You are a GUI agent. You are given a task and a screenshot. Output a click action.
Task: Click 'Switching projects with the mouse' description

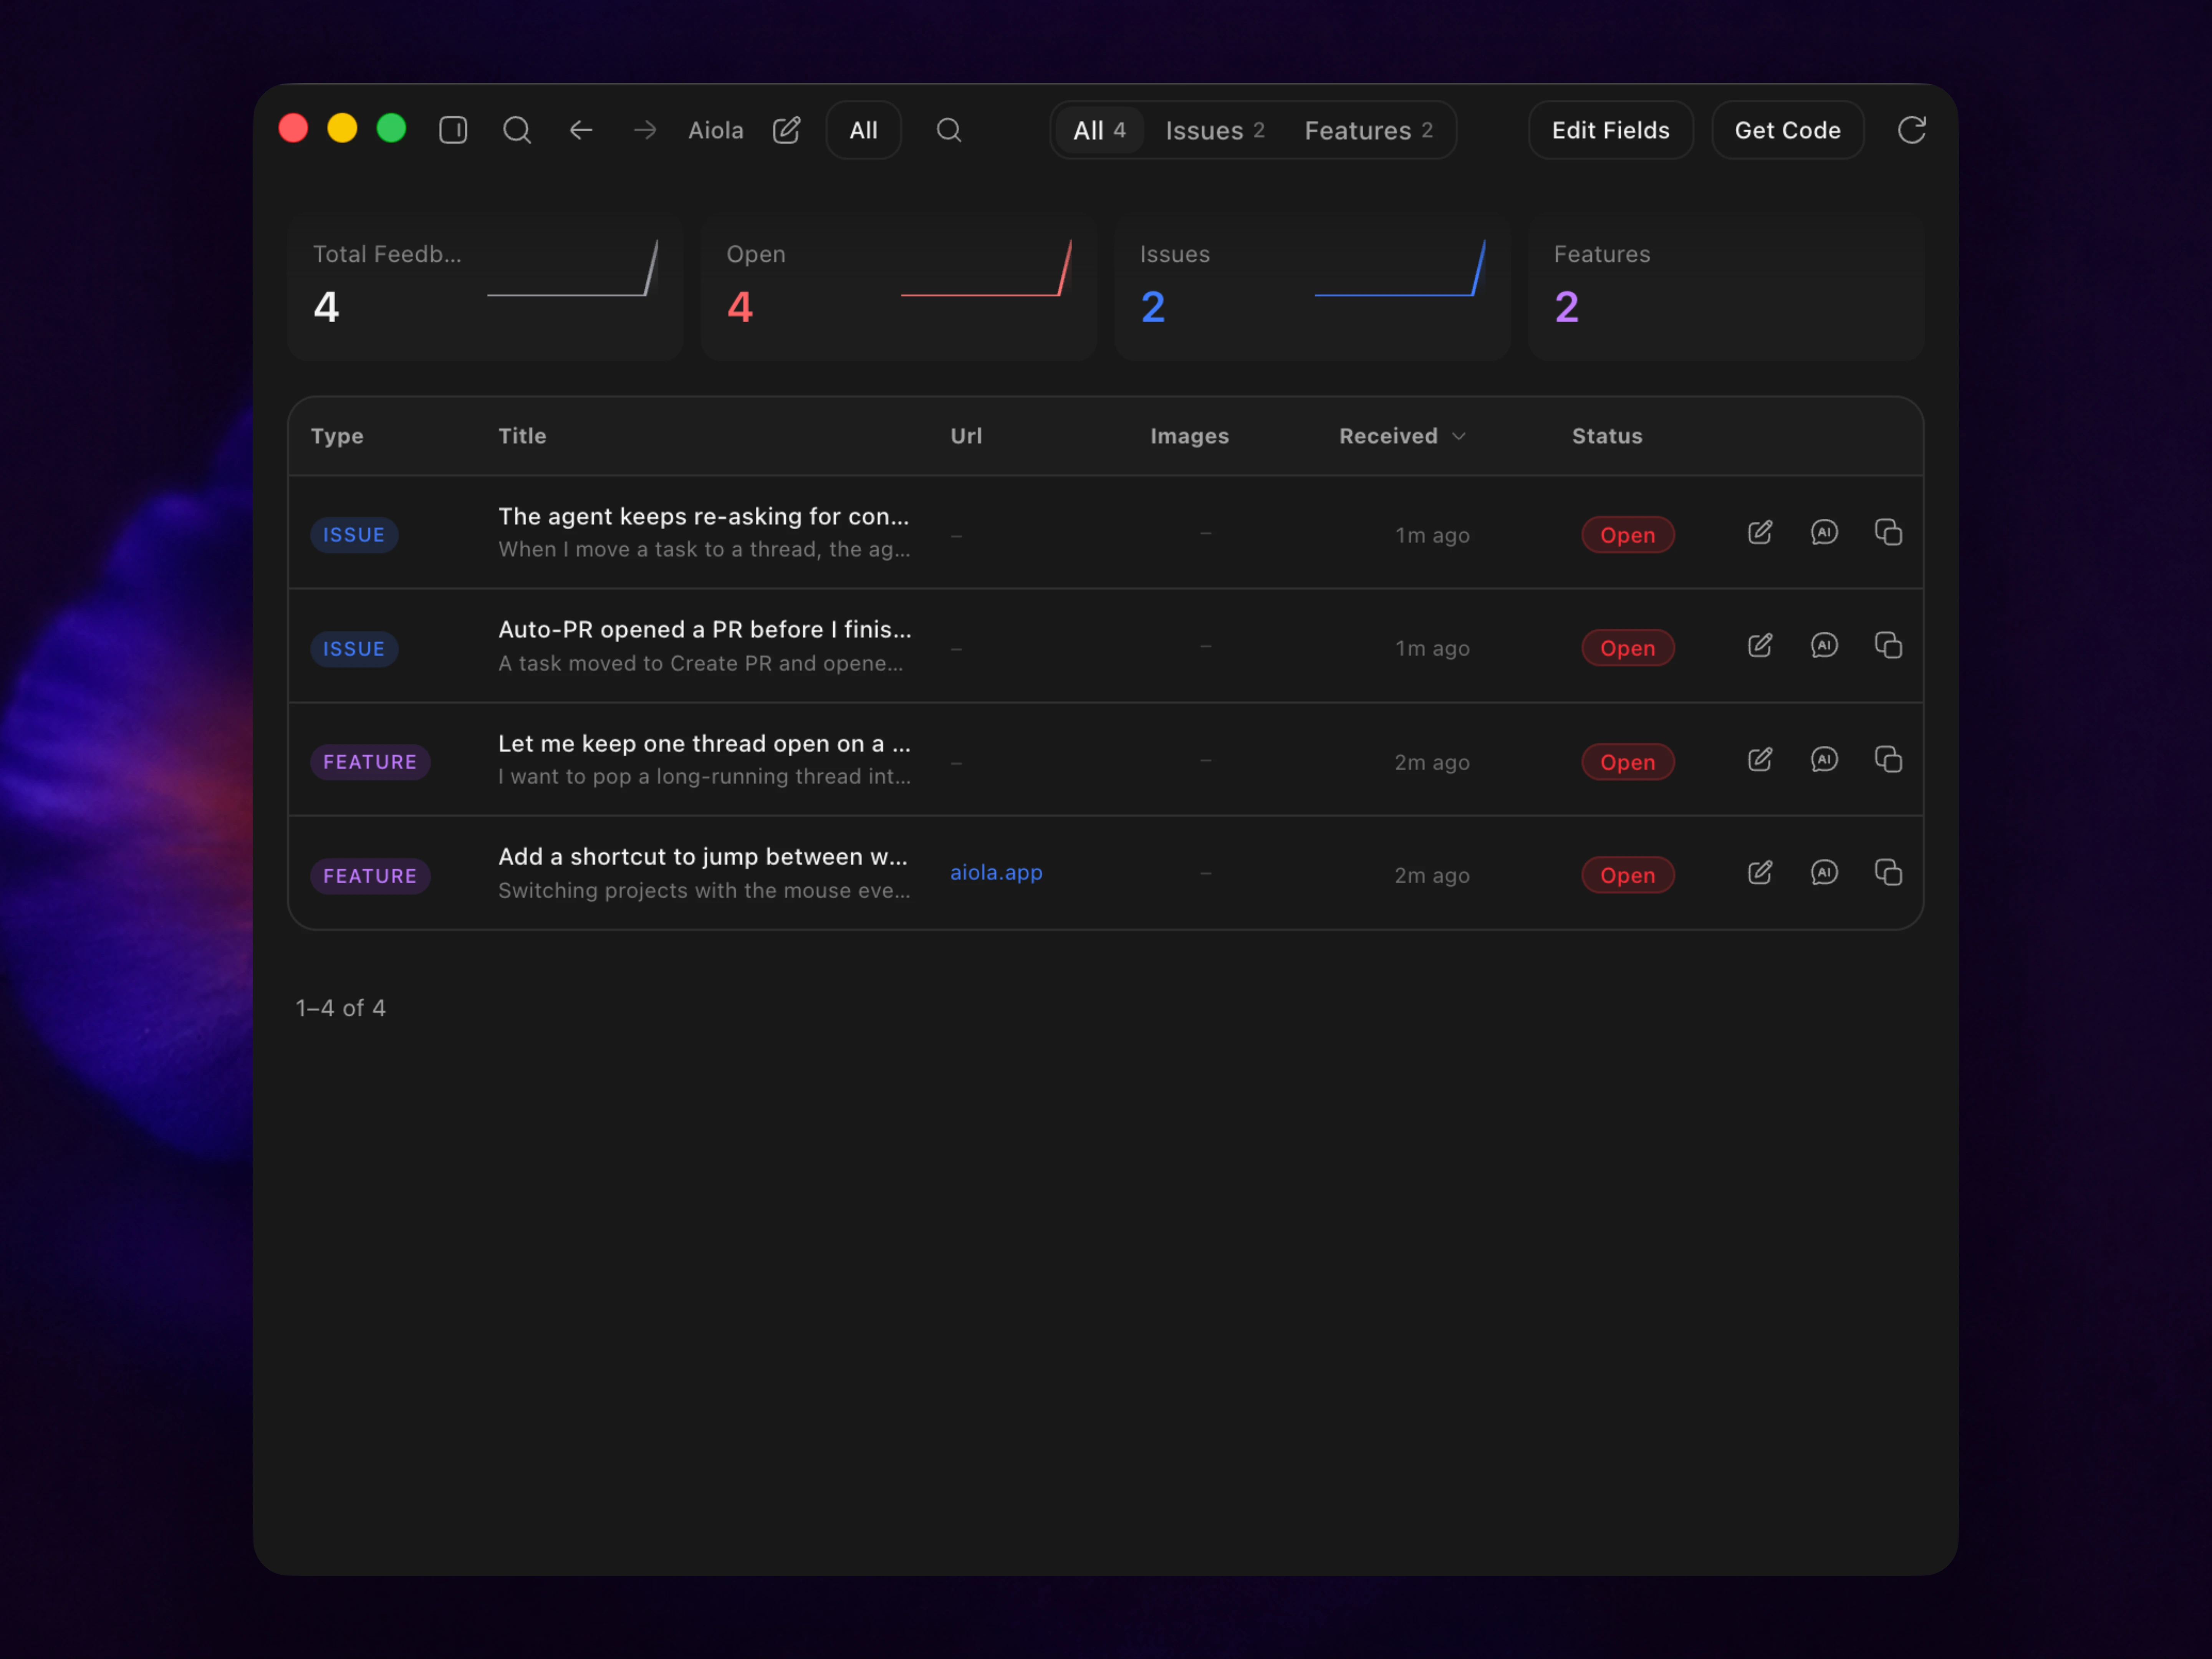704,890
